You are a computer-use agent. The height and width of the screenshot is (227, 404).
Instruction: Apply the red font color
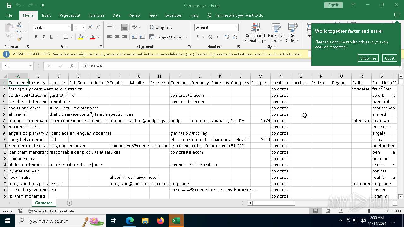(93, 37)
